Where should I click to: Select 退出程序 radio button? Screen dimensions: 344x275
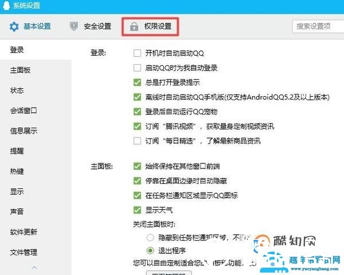pyautogui.click(x=150, y=250)
